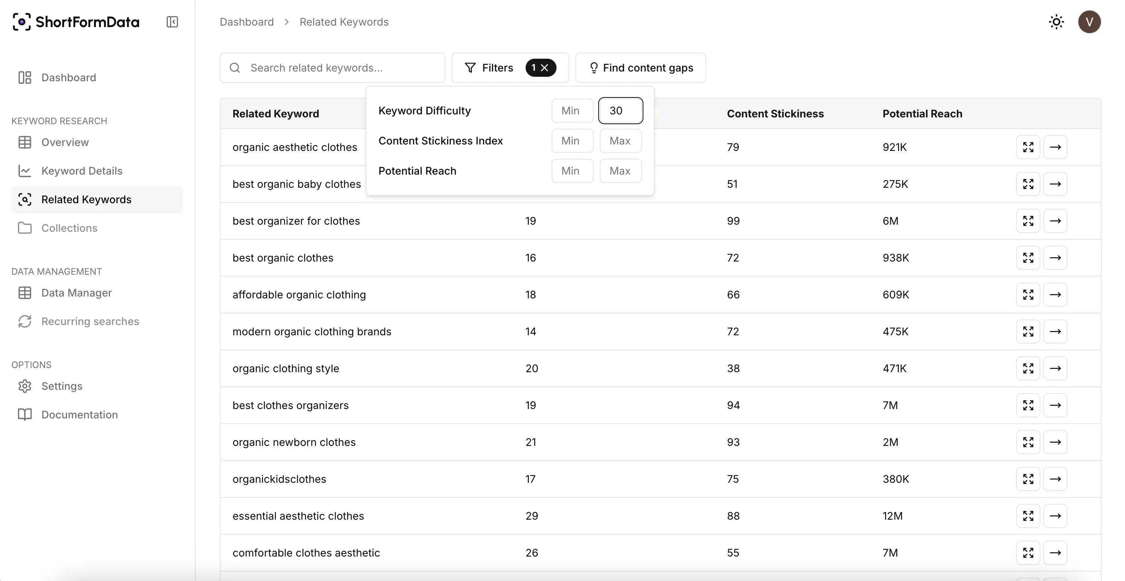Click keyword 'essential aesthetic clothes'
Screen dimensions: 1125x581
298,516
